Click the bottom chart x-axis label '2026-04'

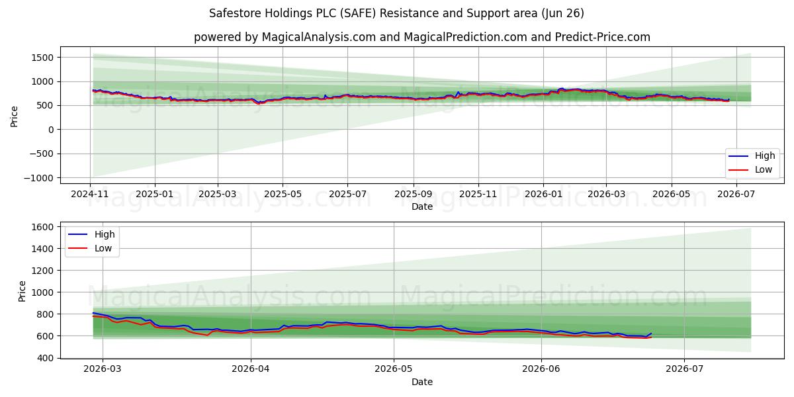251,370
